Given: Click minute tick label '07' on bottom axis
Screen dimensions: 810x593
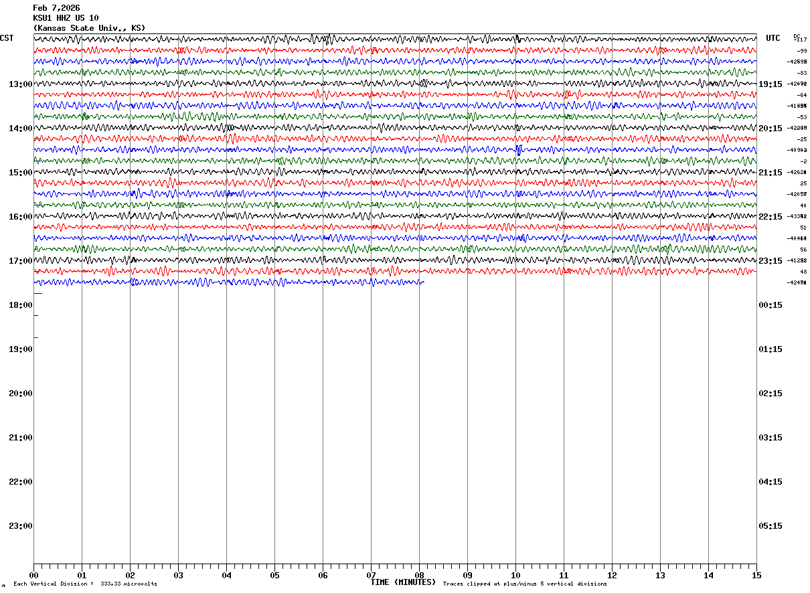Looking at the screenshot, I should (x=371, y=576).
